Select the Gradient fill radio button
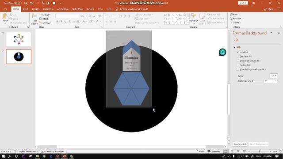This screenshot has height=159, width=283. (238, 57)
